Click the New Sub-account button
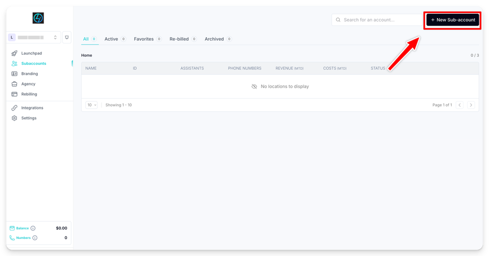The image size is (489, 256). [453, 20]
